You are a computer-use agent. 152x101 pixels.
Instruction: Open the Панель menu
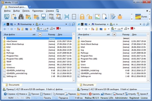tap(26, 11)
